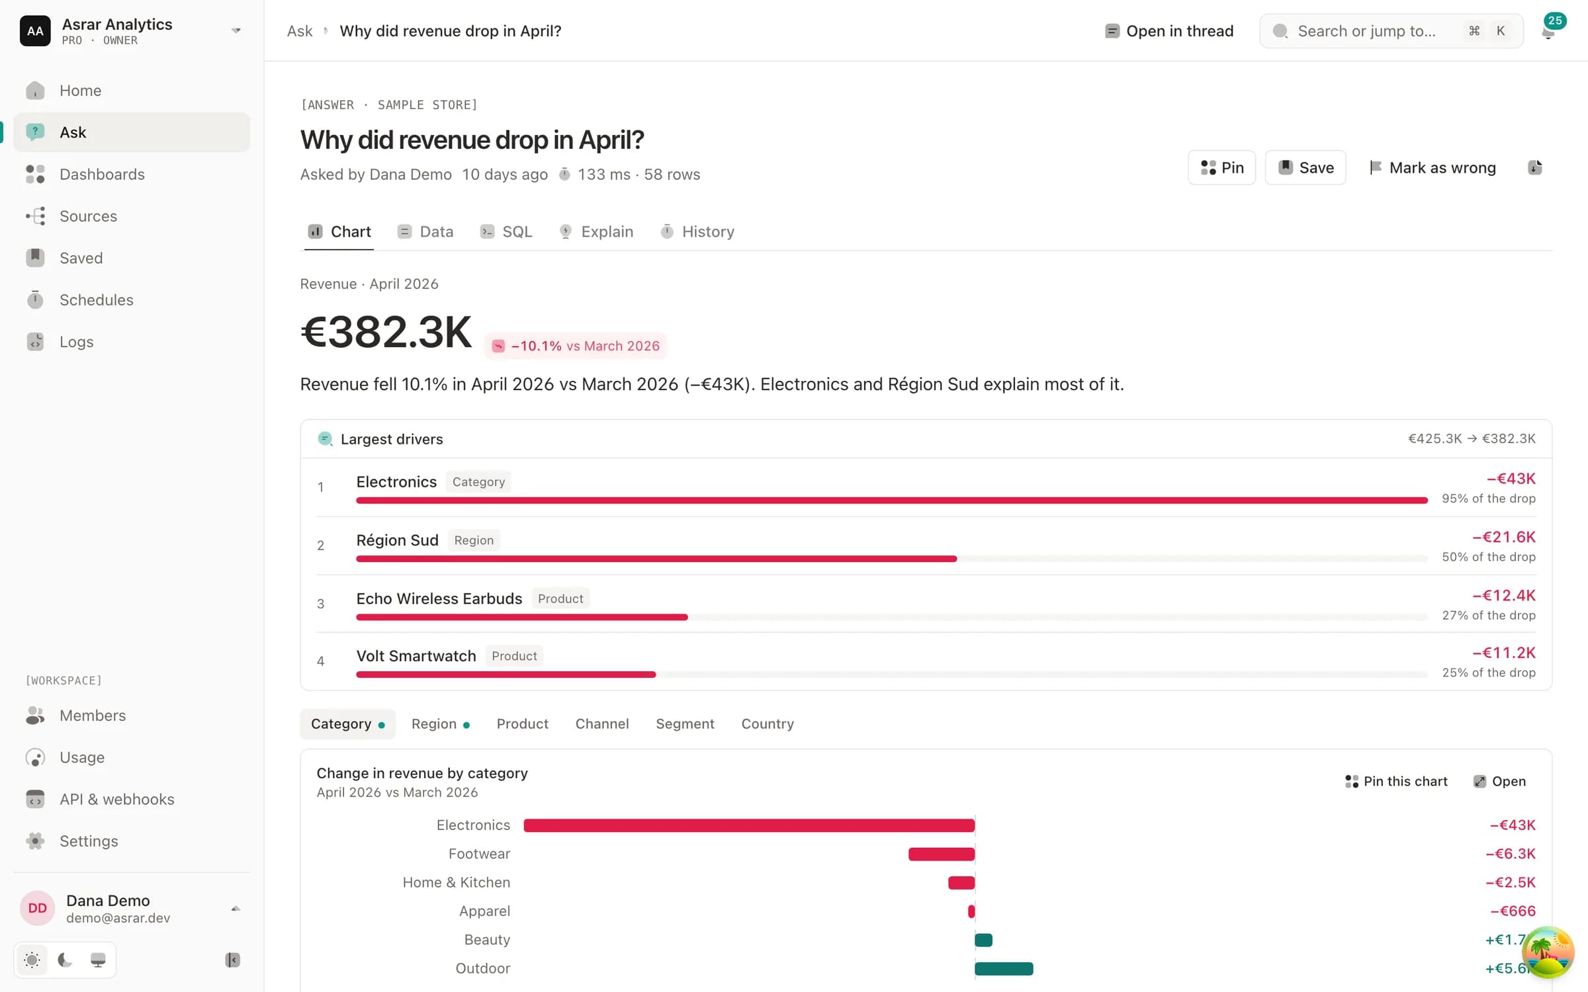This screenshot has width=1588, height=992.
Task: Switch to light theme
Action: (x=32, y=960)
